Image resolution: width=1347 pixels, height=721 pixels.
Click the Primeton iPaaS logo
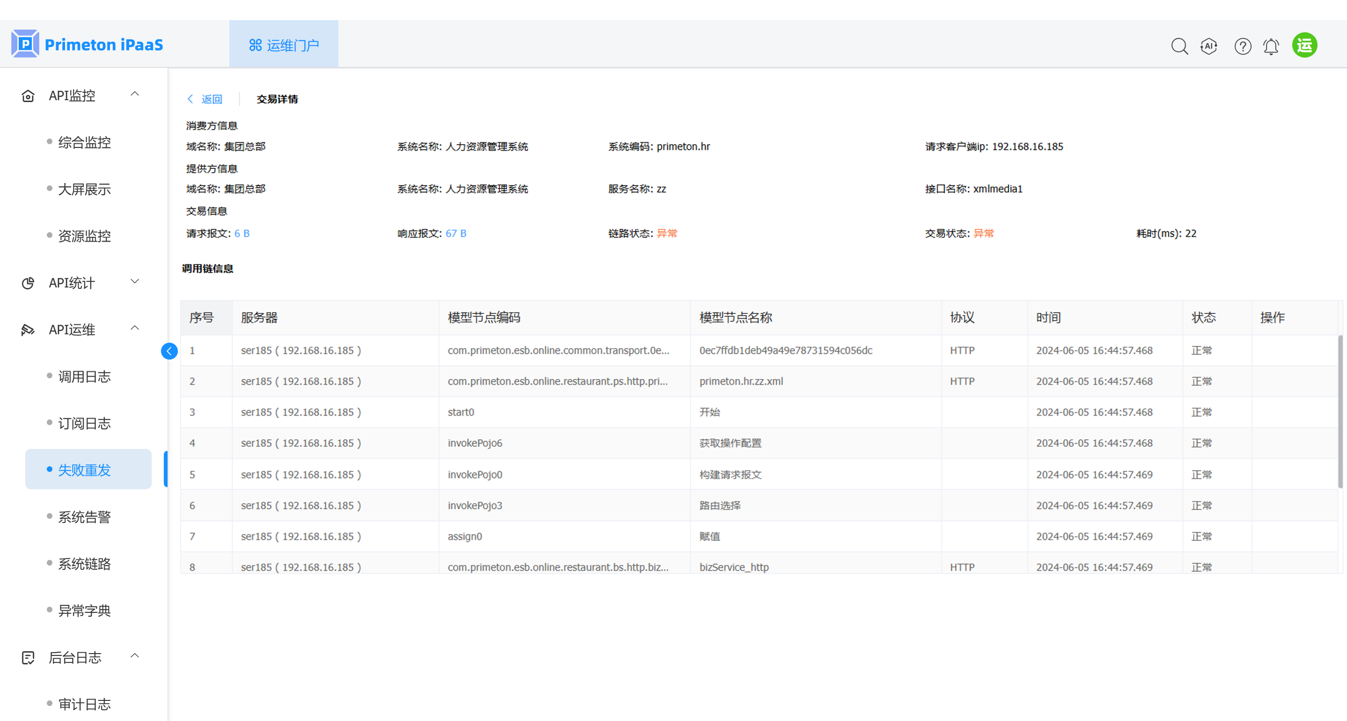(x=87, y=44)
